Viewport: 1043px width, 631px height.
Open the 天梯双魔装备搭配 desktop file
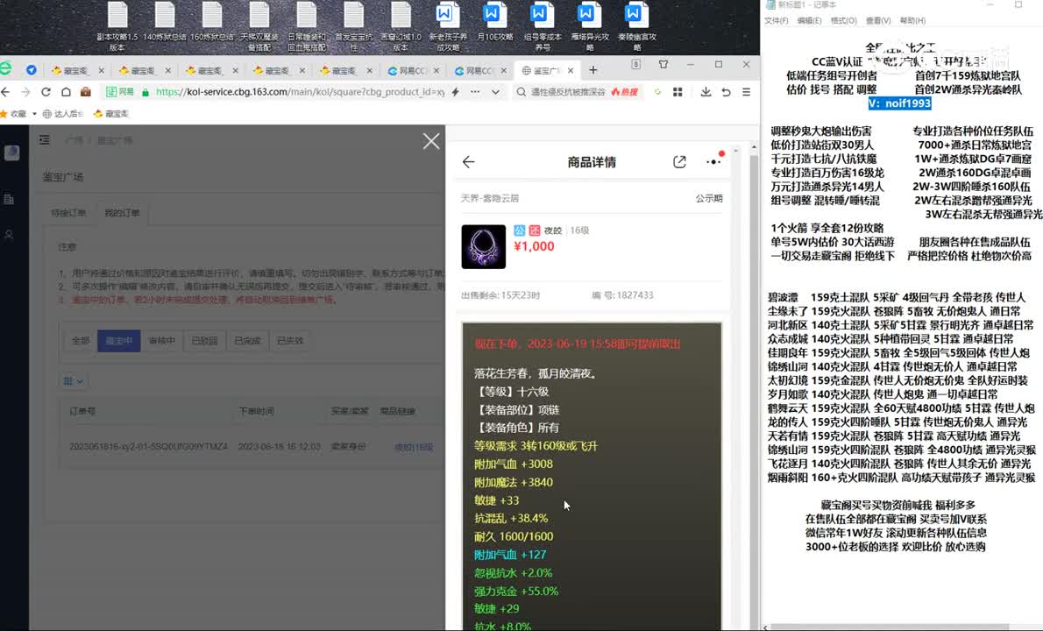click(x=259, y=26)
